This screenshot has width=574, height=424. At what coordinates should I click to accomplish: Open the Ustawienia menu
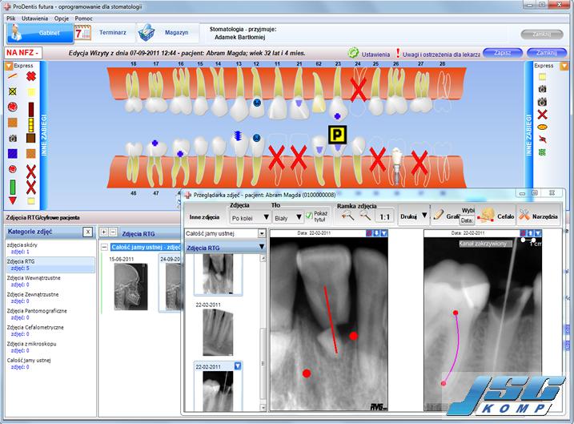coord(34,18)
